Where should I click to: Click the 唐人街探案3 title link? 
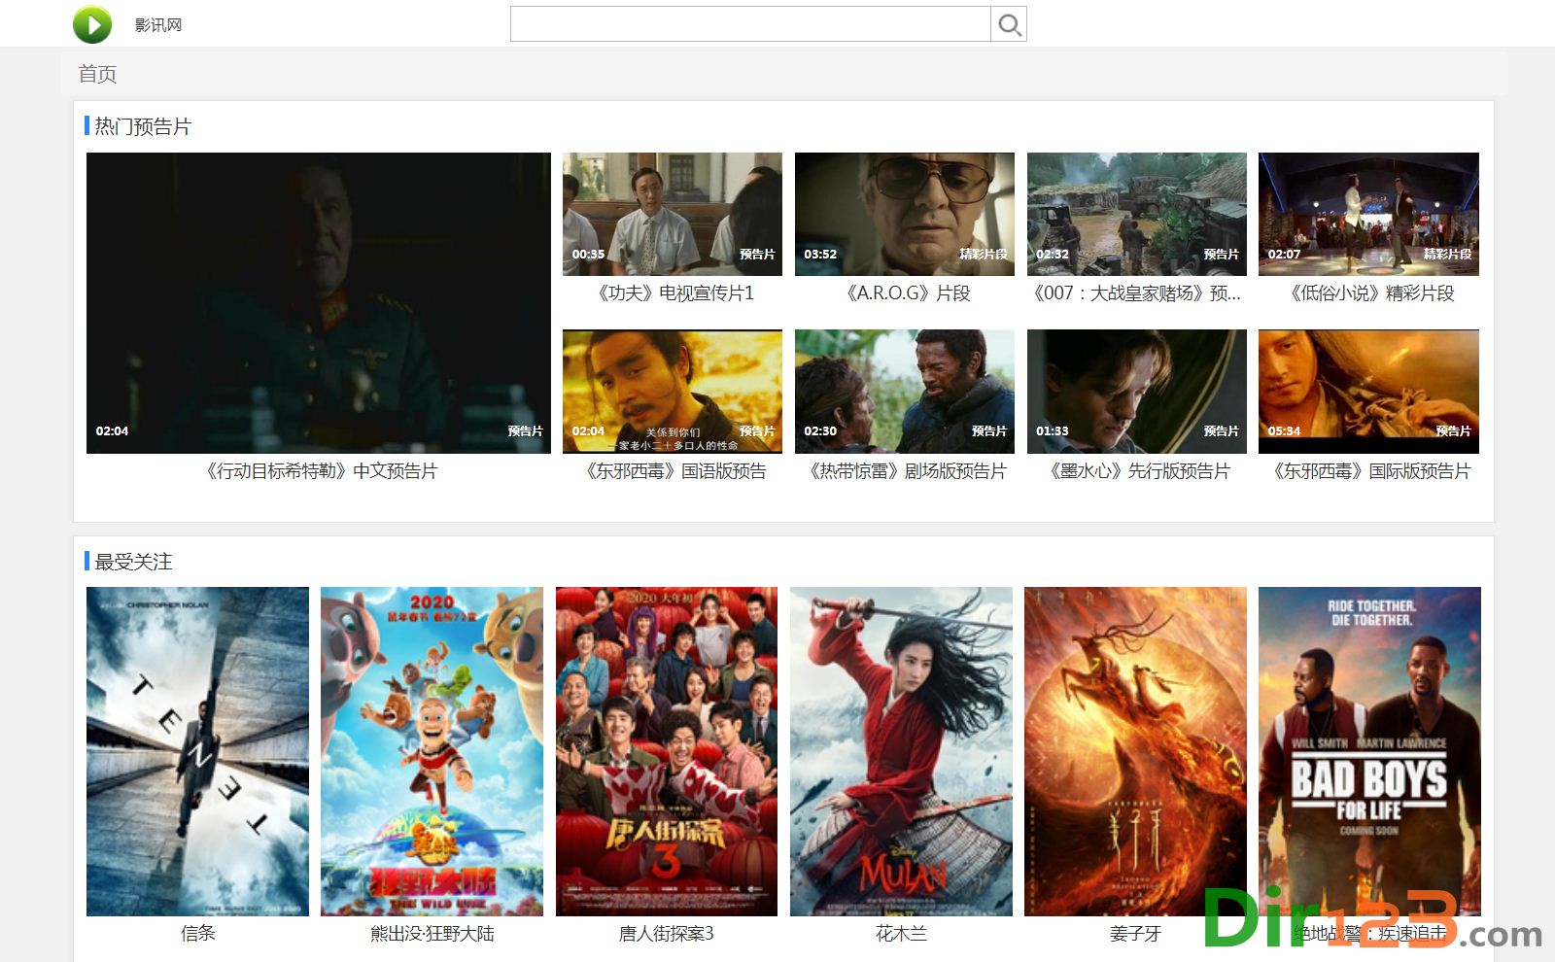click(666, 934)
